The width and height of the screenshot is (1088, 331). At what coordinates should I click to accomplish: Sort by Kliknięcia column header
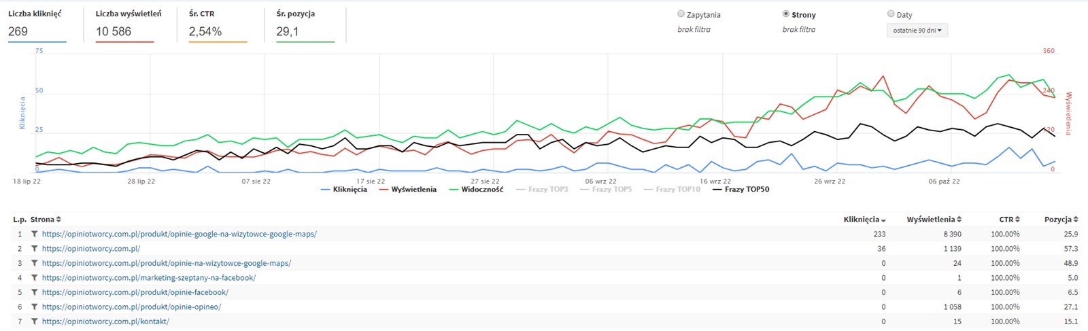[864, 220]
